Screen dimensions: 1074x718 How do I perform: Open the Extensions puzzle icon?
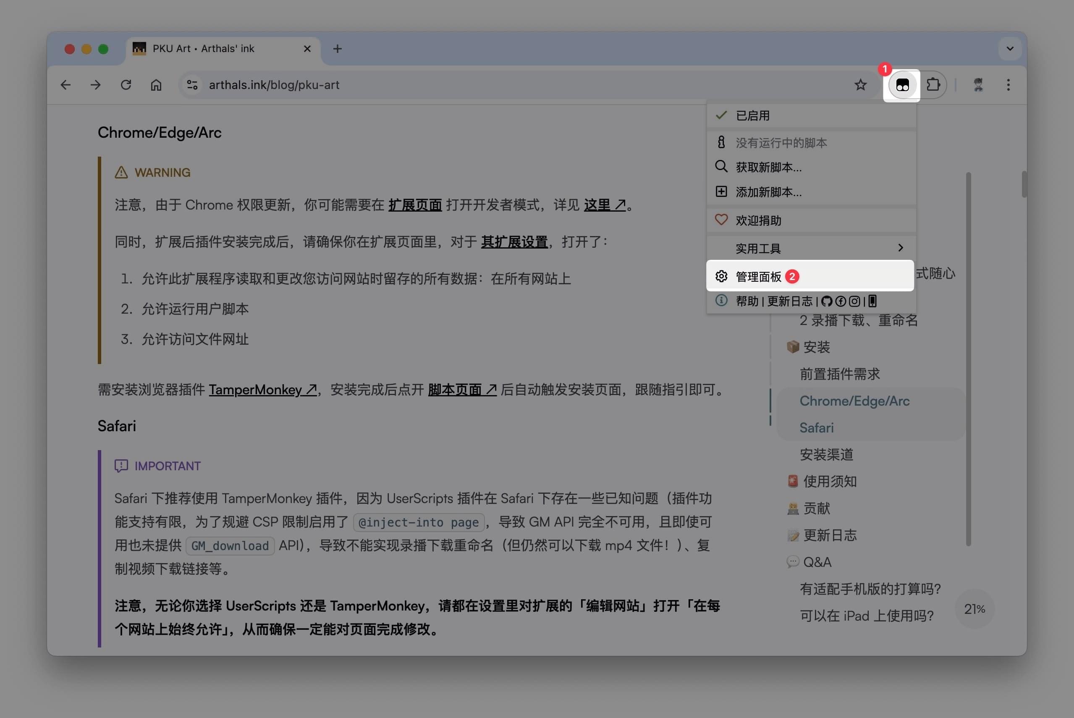933,85
